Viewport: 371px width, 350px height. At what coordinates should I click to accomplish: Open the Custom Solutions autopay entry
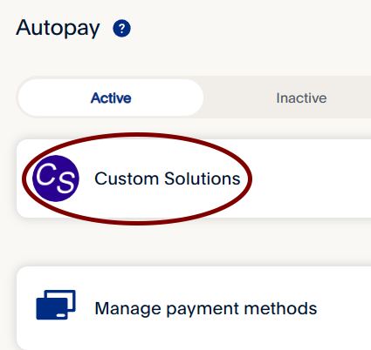click(x=194, y=178)
